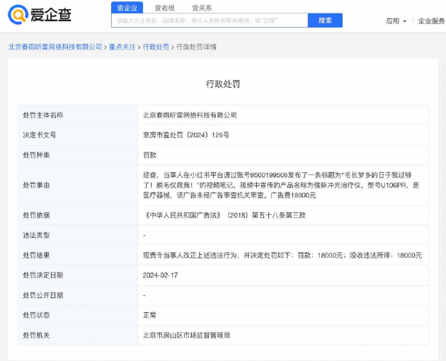The image size is (446, 361).
Task: Go to 重点关注 breadcrumb
Action: [122, 47]
